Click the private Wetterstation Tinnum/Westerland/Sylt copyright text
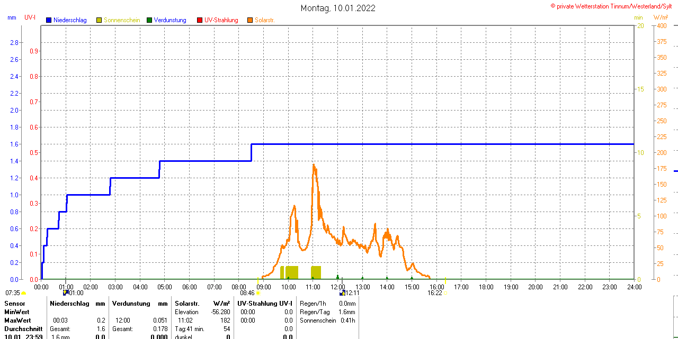Viewport: 678px width, 339px height. coord(613,6)
